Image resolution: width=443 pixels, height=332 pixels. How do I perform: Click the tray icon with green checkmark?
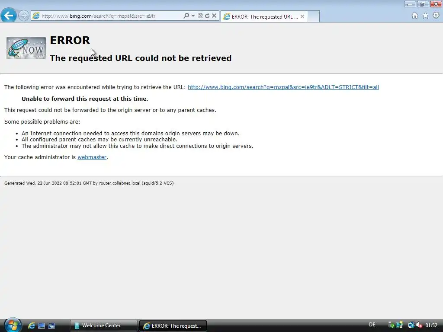(391, 325)
